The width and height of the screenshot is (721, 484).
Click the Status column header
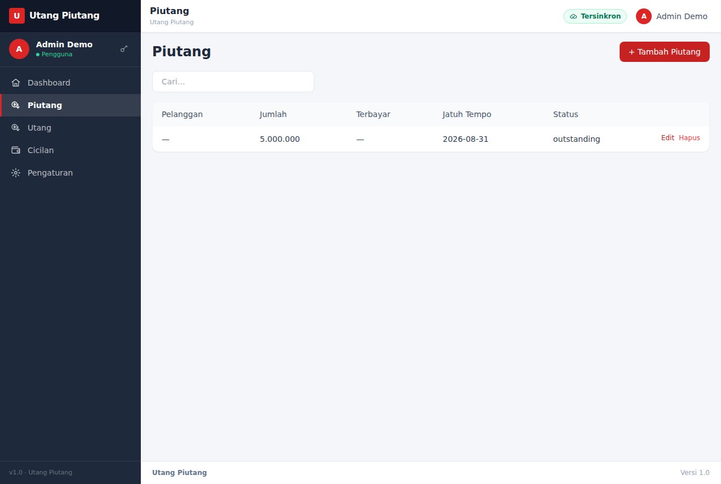pyautogui.click(x=566, y=114)
